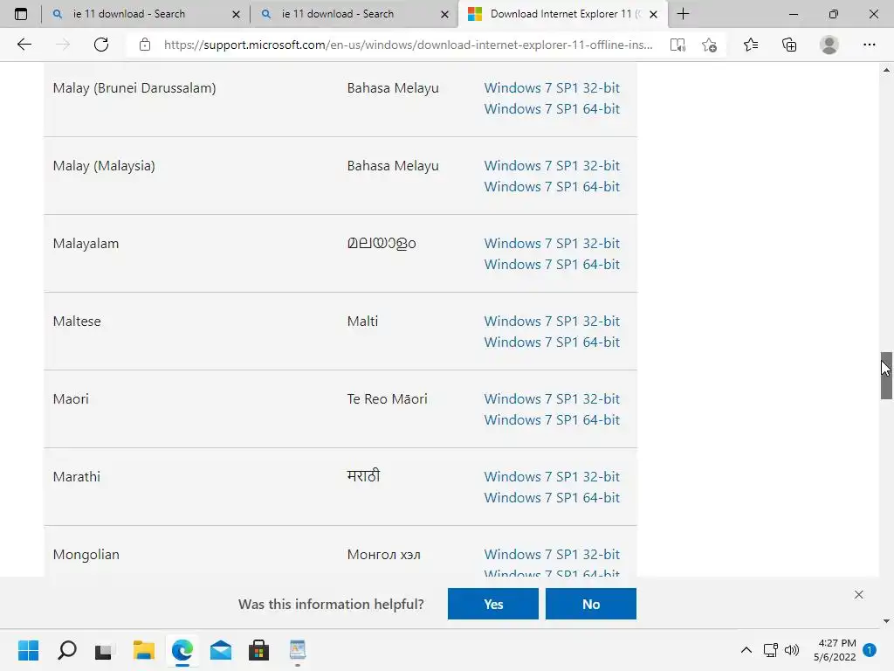Open Maori Windows 7 SP1 64-bit link

pyautogui.click(x=552, y=420)
